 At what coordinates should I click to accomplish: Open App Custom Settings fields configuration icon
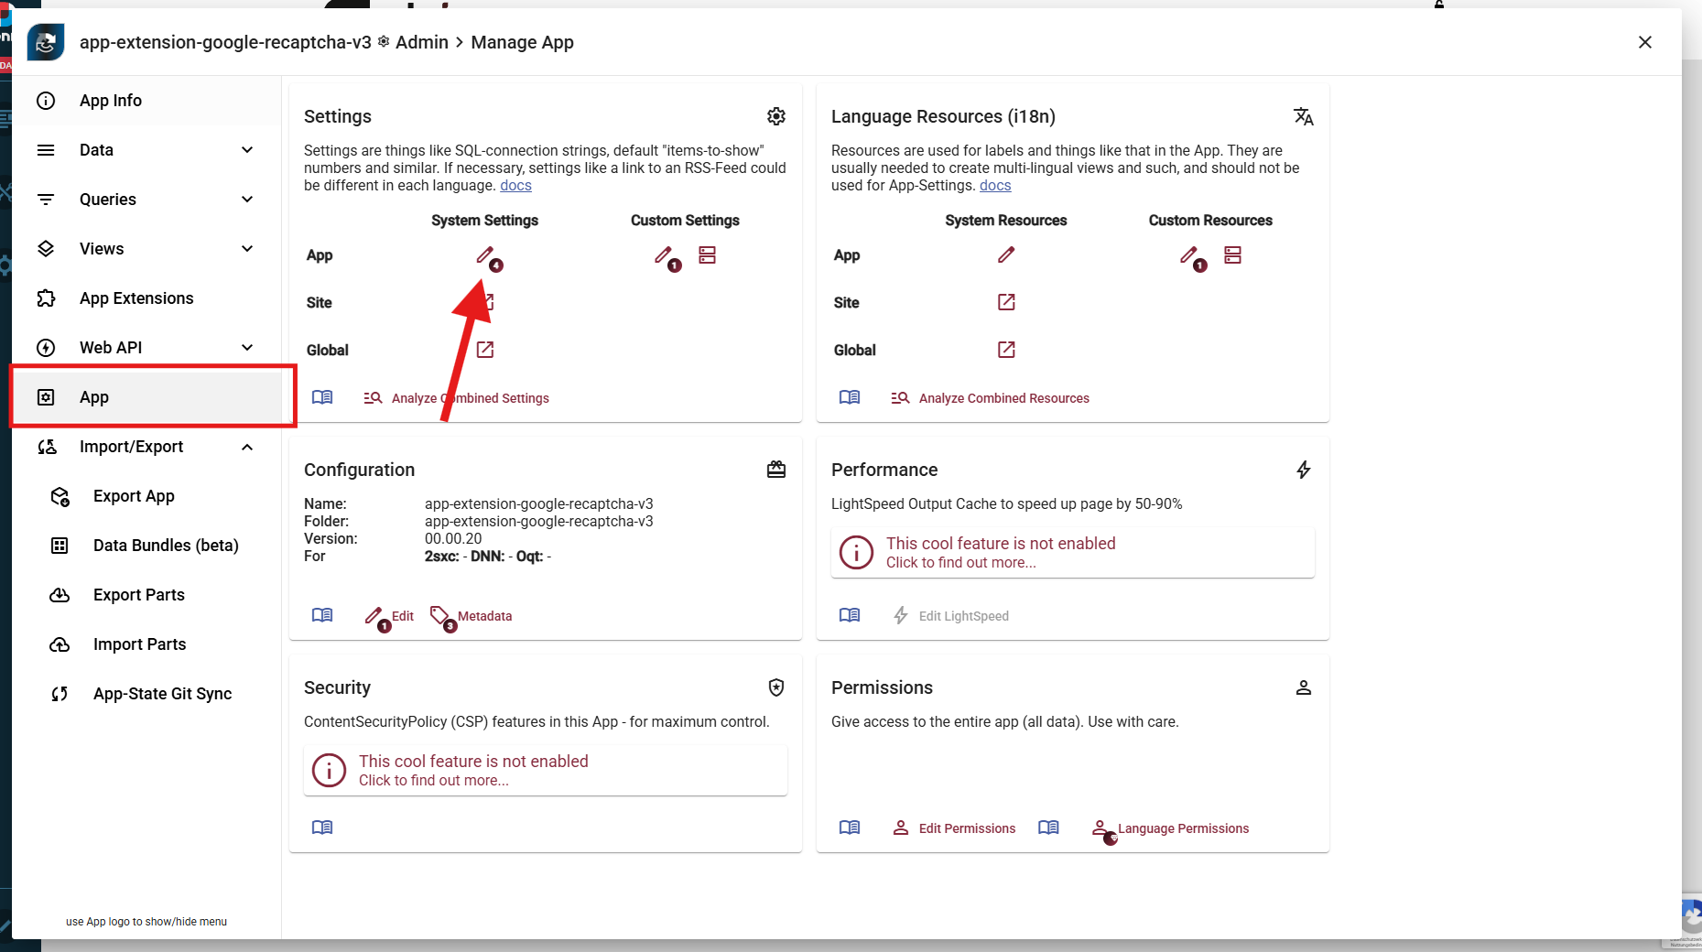(x=707, y=255)
